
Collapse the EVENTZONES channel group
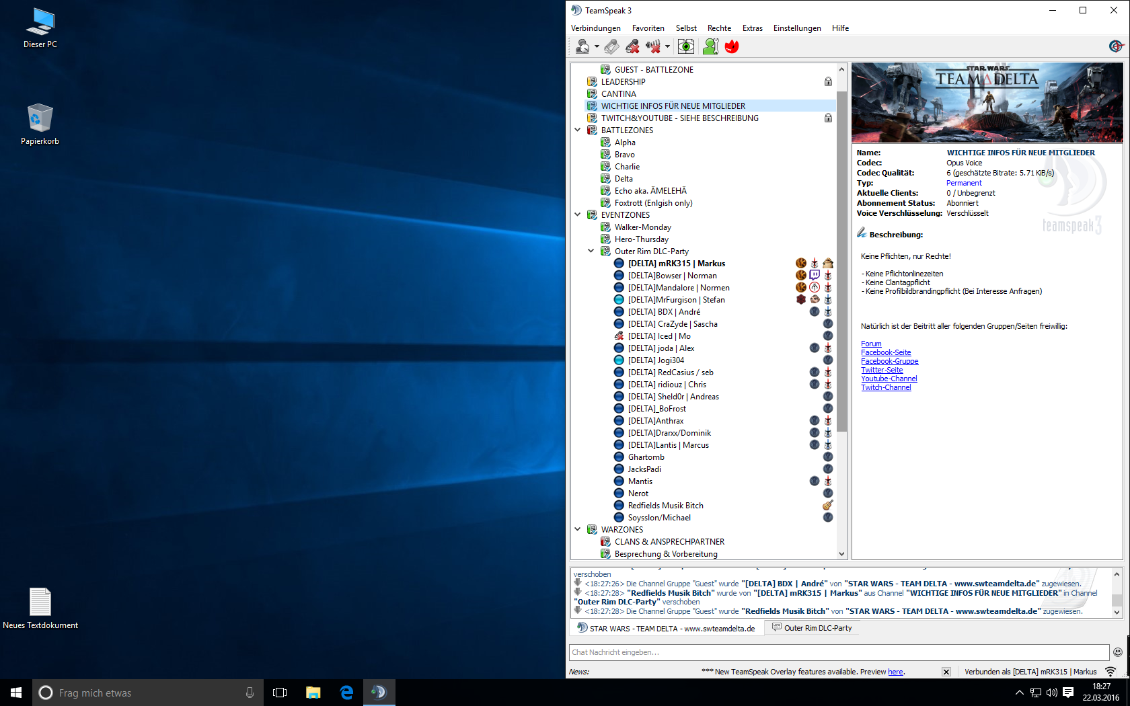[577, 214]
